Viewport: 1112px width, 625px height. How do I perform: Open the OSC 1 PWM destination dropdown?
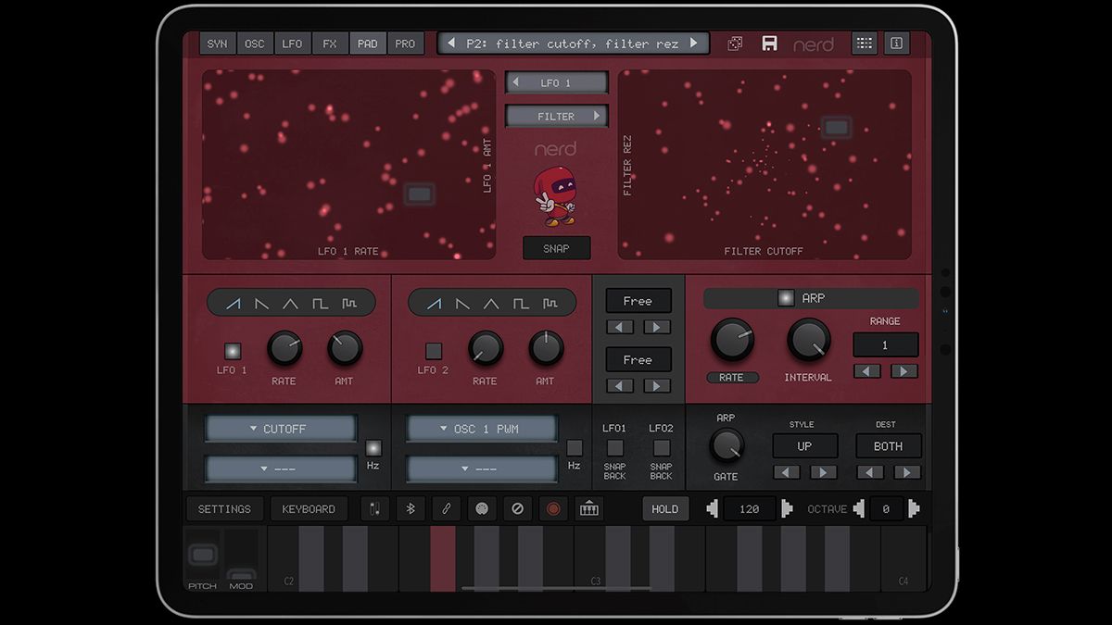[x=483, y=428]
